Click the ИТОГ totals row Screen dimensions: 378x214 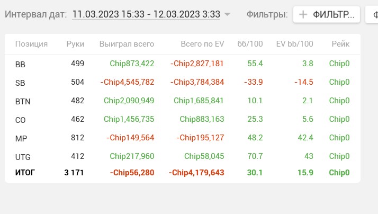pyautogui.click(x=183, y=173)
